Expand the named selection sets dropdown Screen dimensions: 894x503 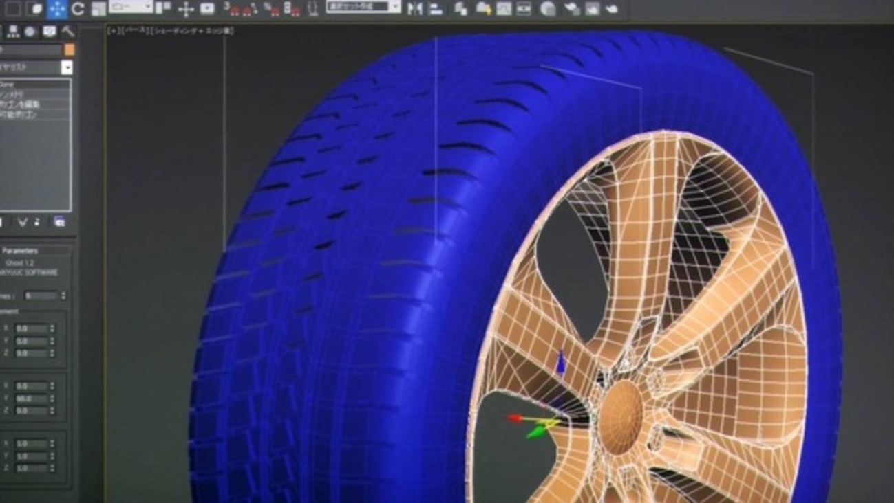363,6
